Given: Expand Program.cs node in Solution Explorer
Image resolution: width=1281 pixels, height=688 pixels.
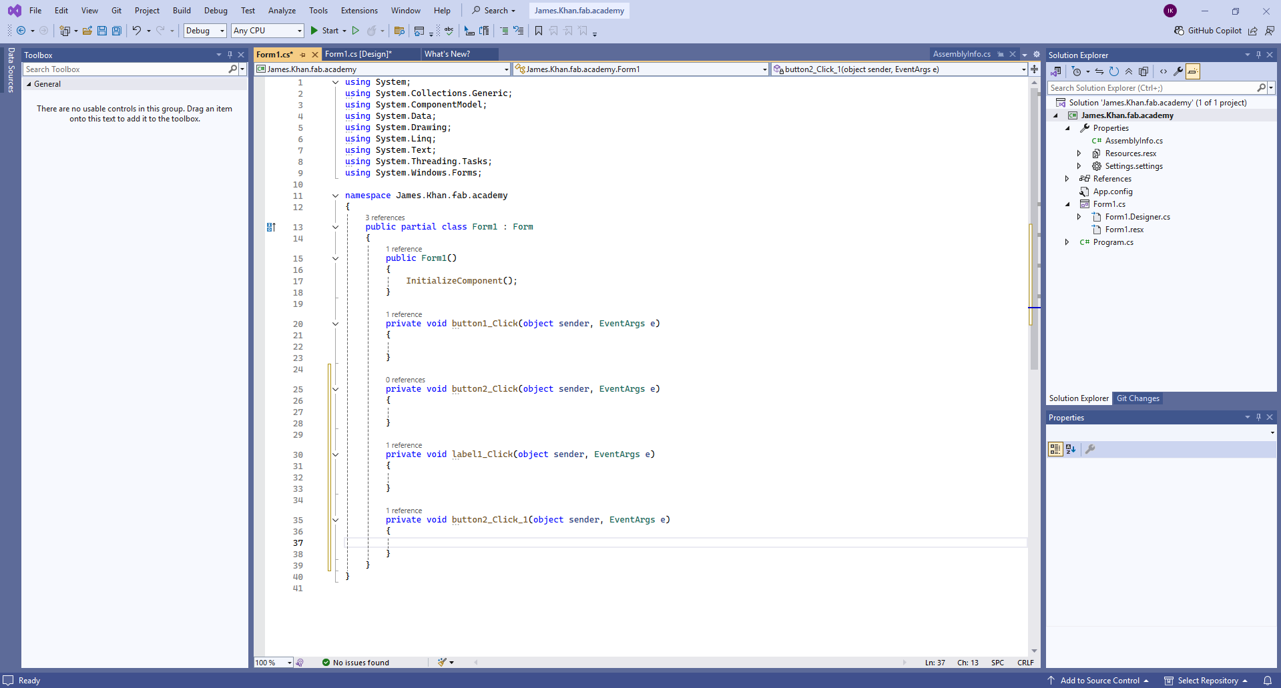Looking at the screenshot, I should (1067, 242).
